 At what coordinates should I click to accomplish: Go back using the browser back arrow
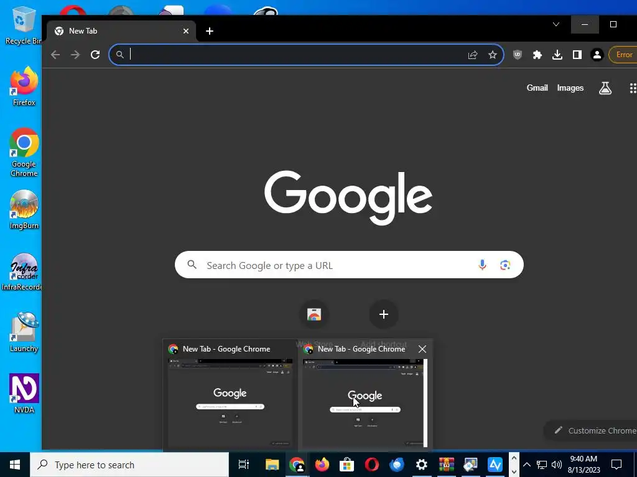pos(55,55)
